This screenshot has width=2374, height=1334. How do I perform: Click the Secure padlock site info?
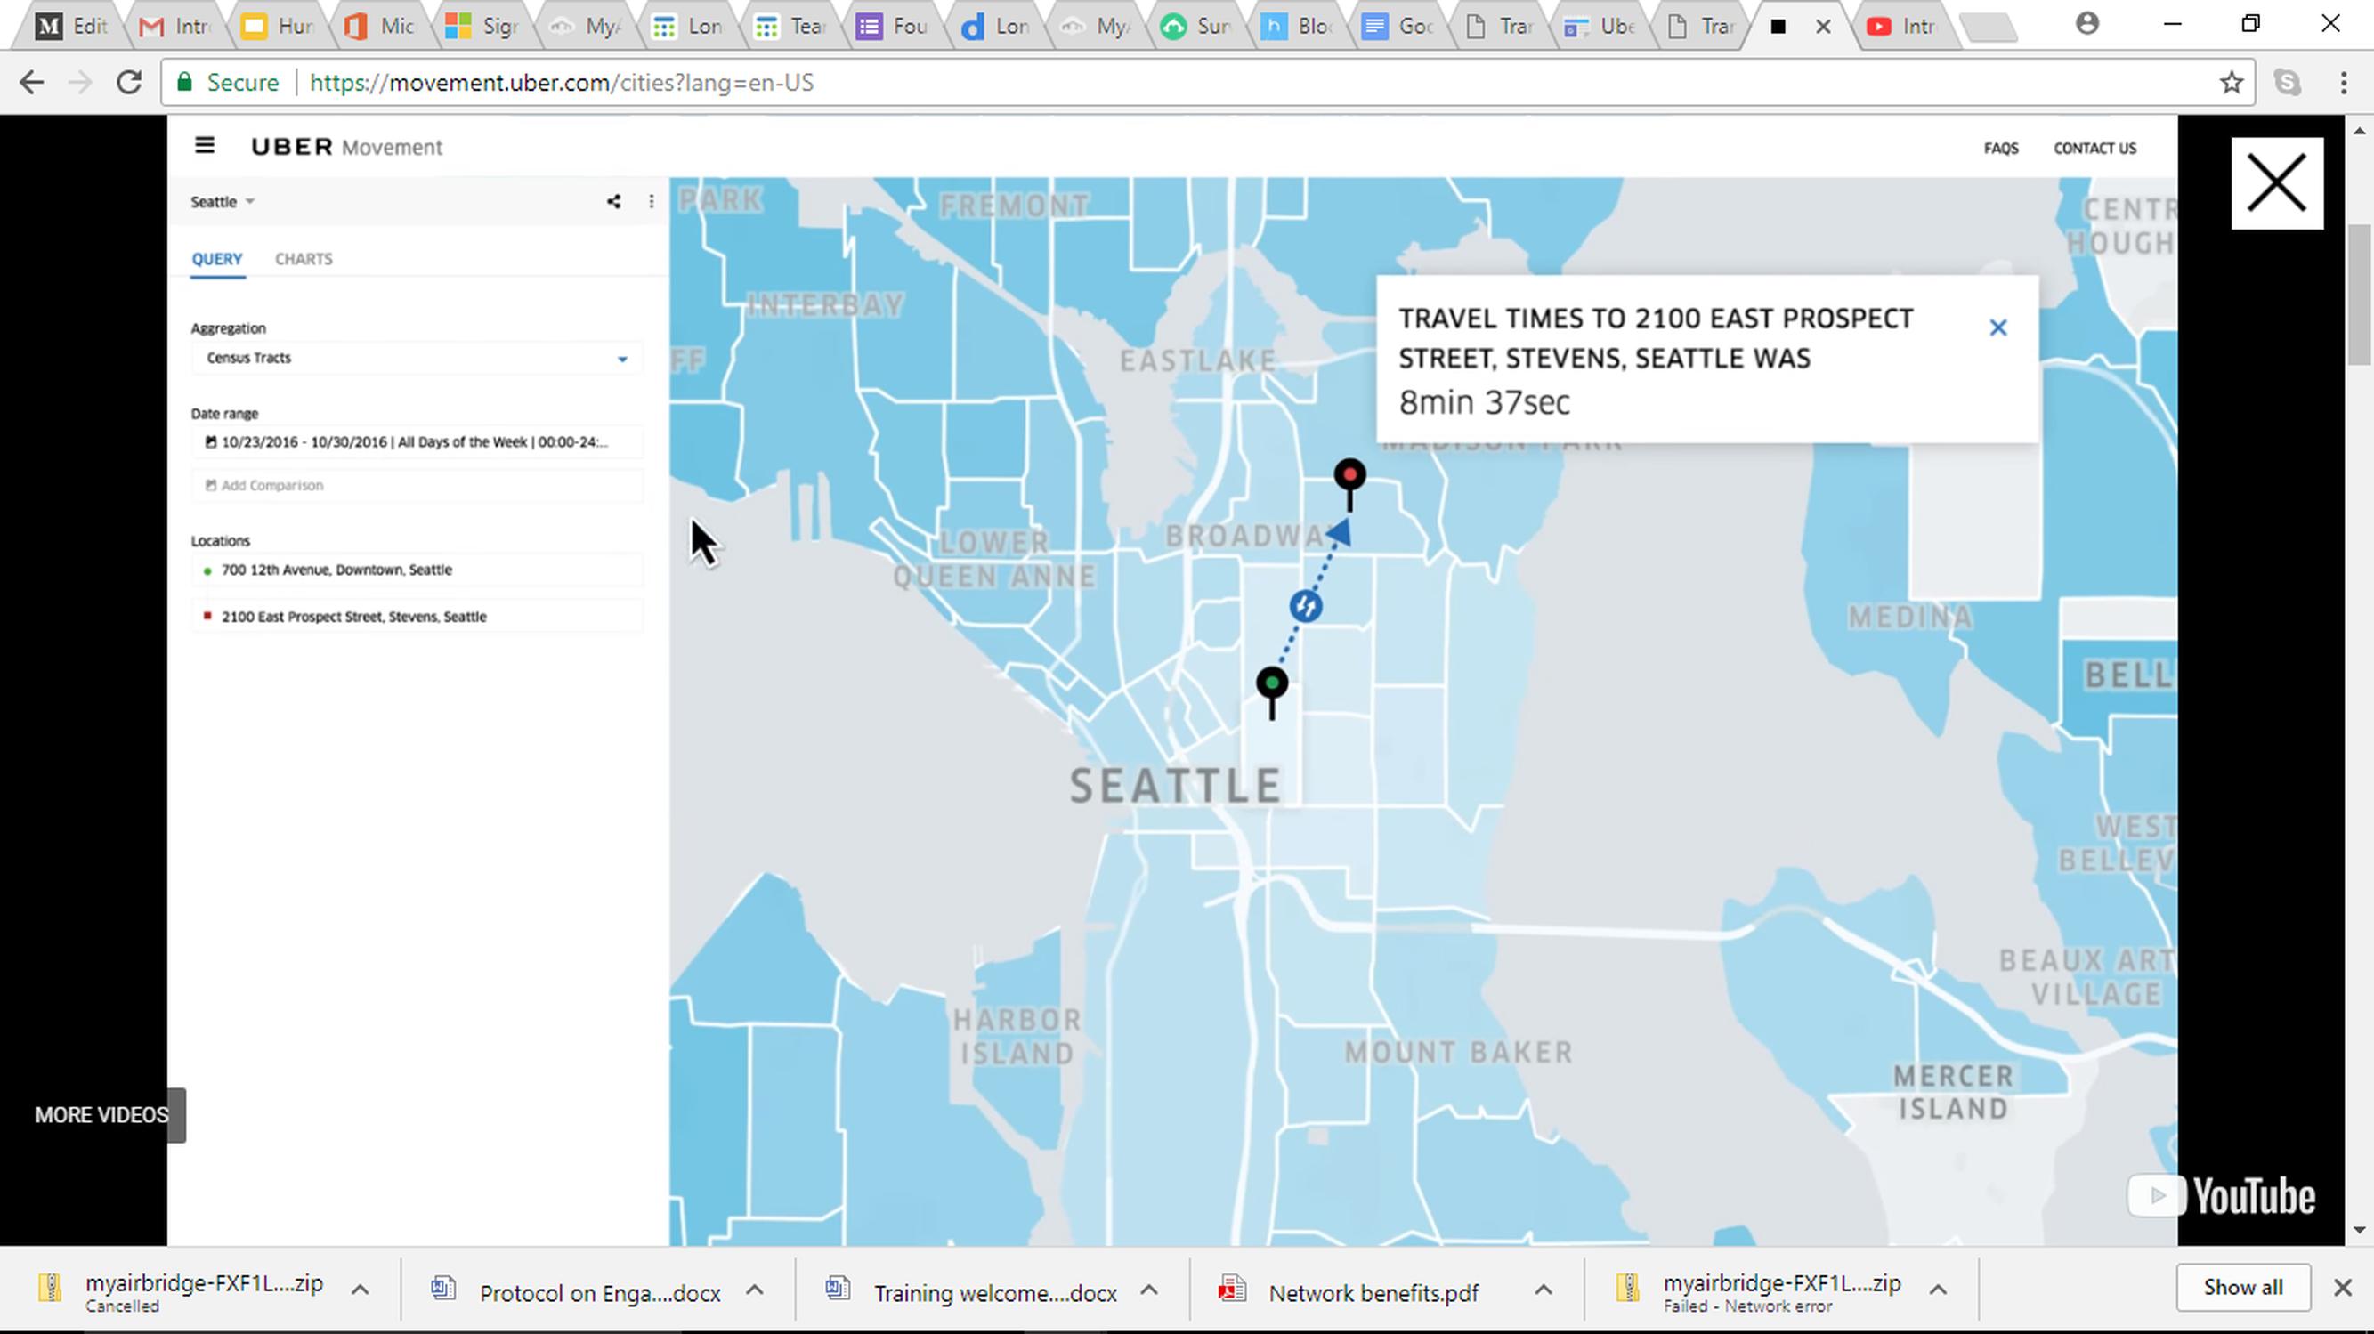[229, 83]
